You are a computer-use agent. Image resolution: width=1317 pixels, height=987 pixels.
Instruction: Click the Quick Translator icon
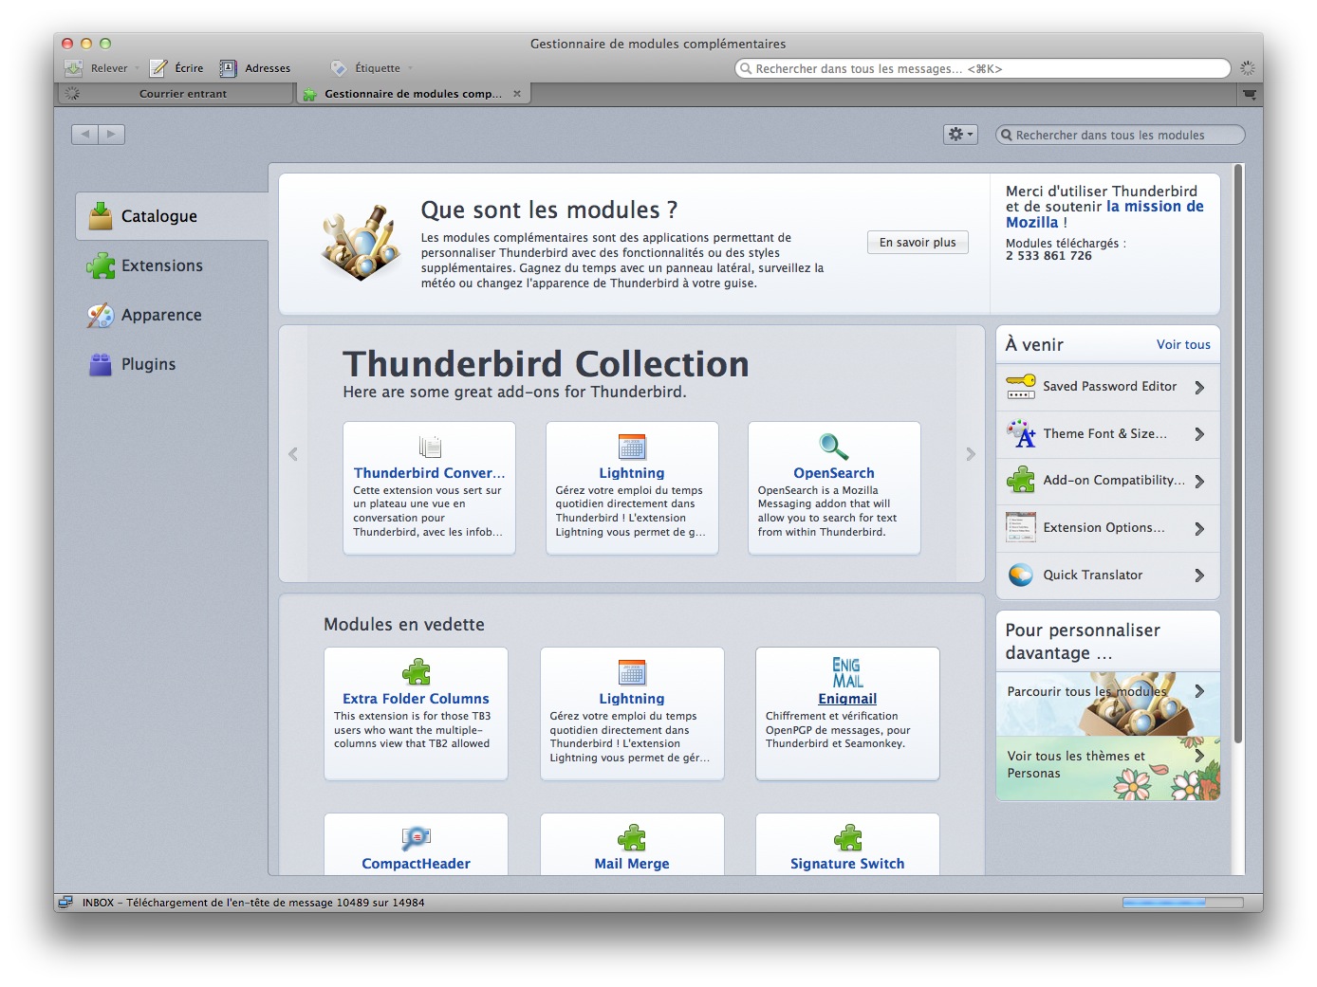[1021, 576]
